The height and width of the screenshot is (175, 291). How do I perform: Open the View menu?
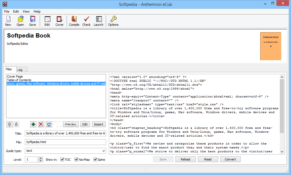tap(26, 11)
